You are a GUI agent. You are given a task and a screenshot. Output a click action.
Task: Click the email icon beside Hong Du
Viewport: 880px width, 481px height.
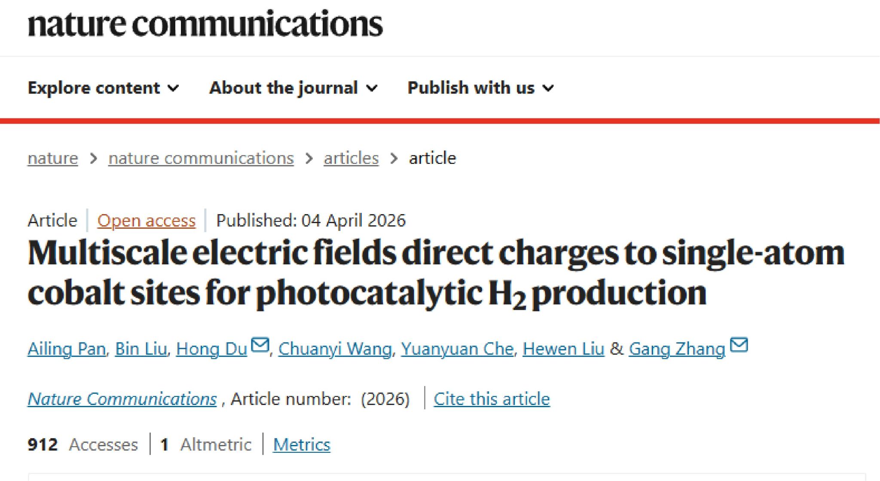[260, 345]
